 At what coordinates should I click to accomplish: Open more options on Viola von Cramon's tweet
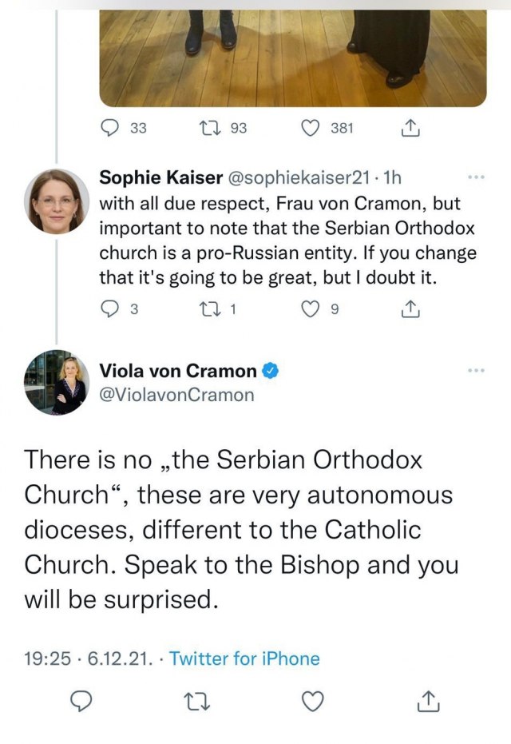pos(477,371)
